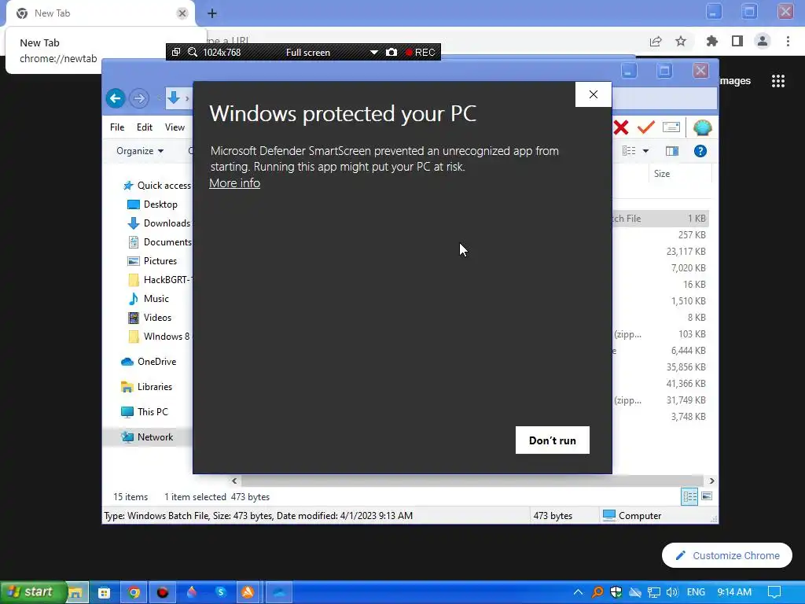The image size is (805, 604).
Task: Click the horizontal scrollbar left arrow
Action: [x=234, y=481]
